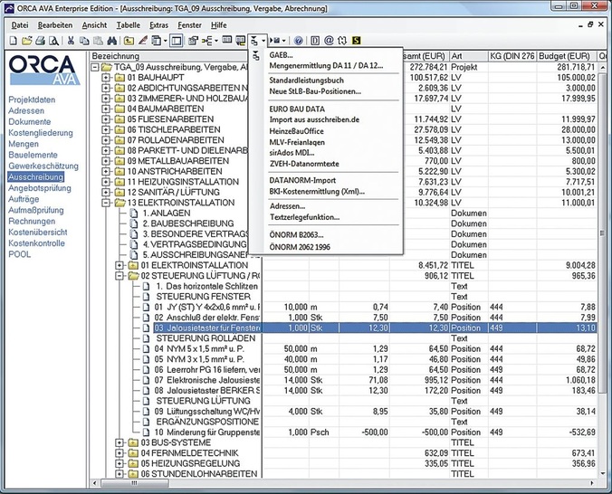This screenshot has height=494, width=612.
Task: Choose DATANORM-Import menu entry
Action: pyautogui.click(x=302, y=180)
